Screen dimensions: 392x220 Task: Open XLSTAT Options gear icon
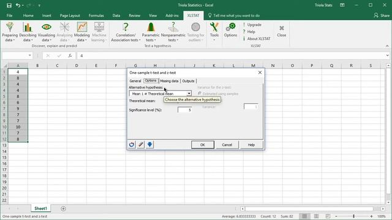[230, 30]
